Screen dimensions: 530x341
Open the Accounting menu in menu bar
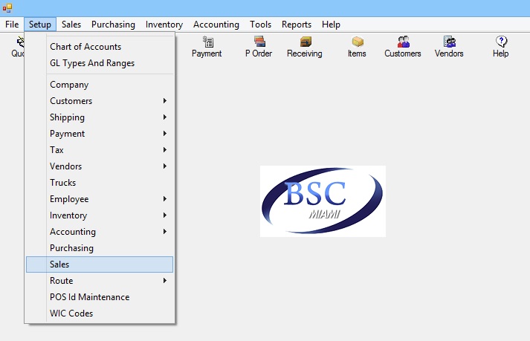tap(216, 25)
